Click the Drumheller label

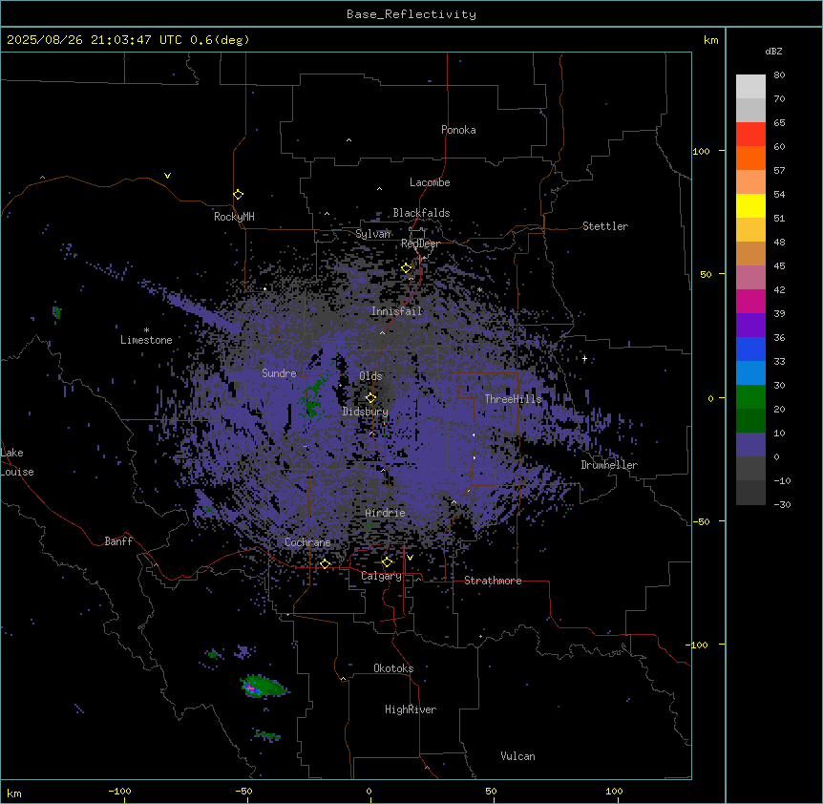(609, 465)
